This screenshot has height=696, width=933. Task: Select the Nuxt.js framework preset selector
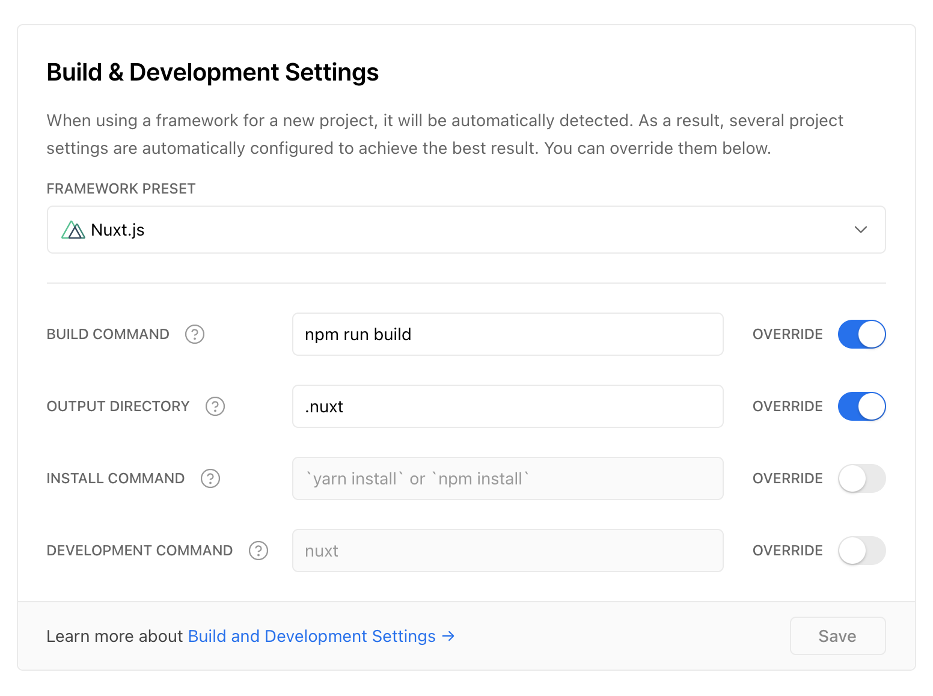pos(466,230)
